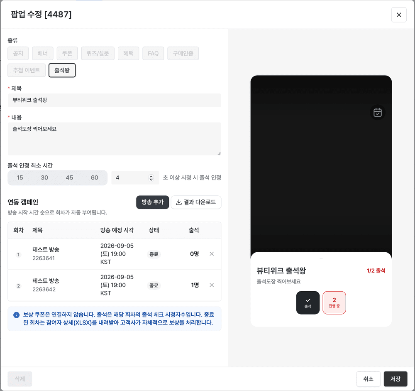Set minimum time to 45 seconds
This screenshot has width=415, height=391.
[69, 177]
